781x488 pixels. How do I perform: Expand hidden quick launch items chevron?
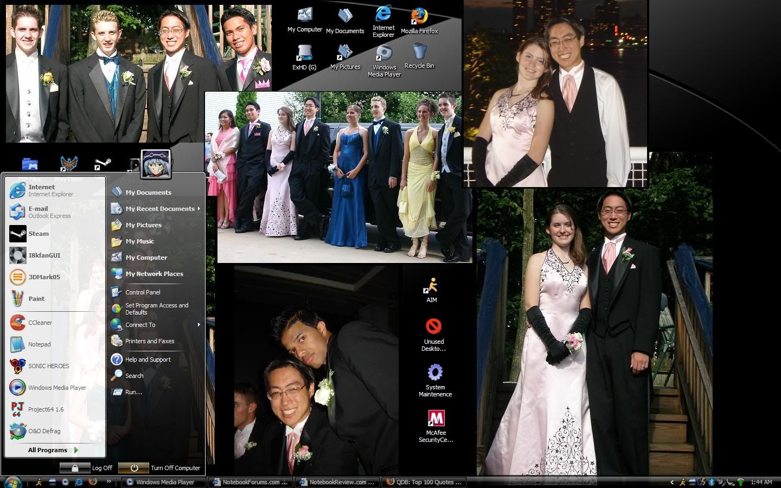(x=108, y=481)
